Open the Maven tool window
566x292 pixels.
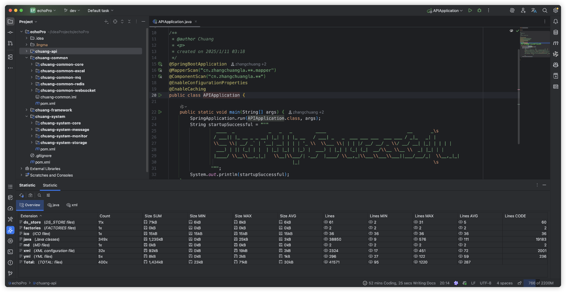tap(556, 43)
